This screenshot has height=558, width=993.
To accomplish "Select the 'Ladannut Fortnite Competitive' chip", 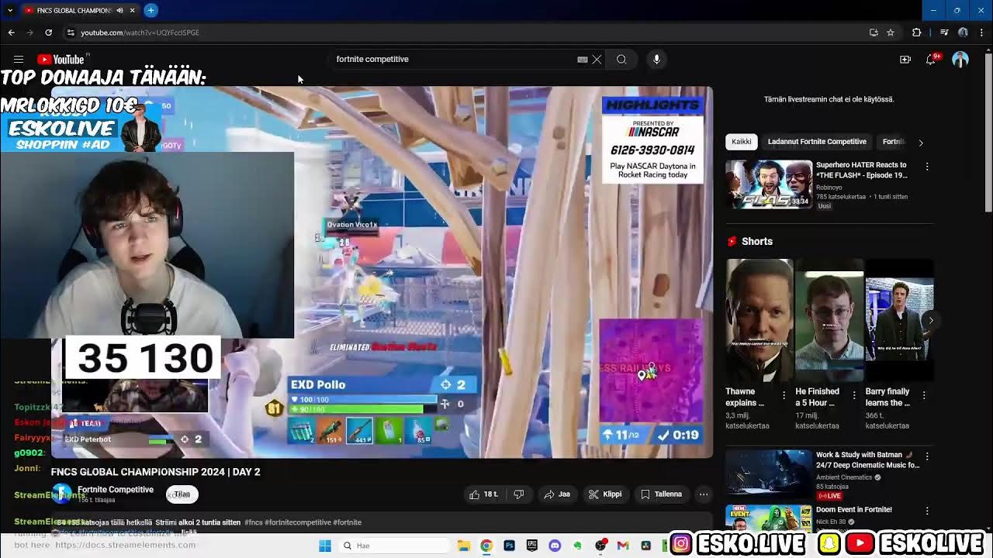I will 817,142.
